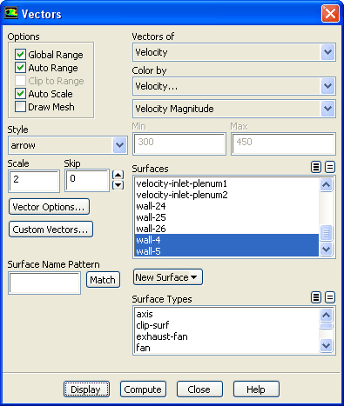Increase the Skip value with the up arrow
The height and width of the screenshot is (406, 344).
pyautogui.click(x=118, y=175)
